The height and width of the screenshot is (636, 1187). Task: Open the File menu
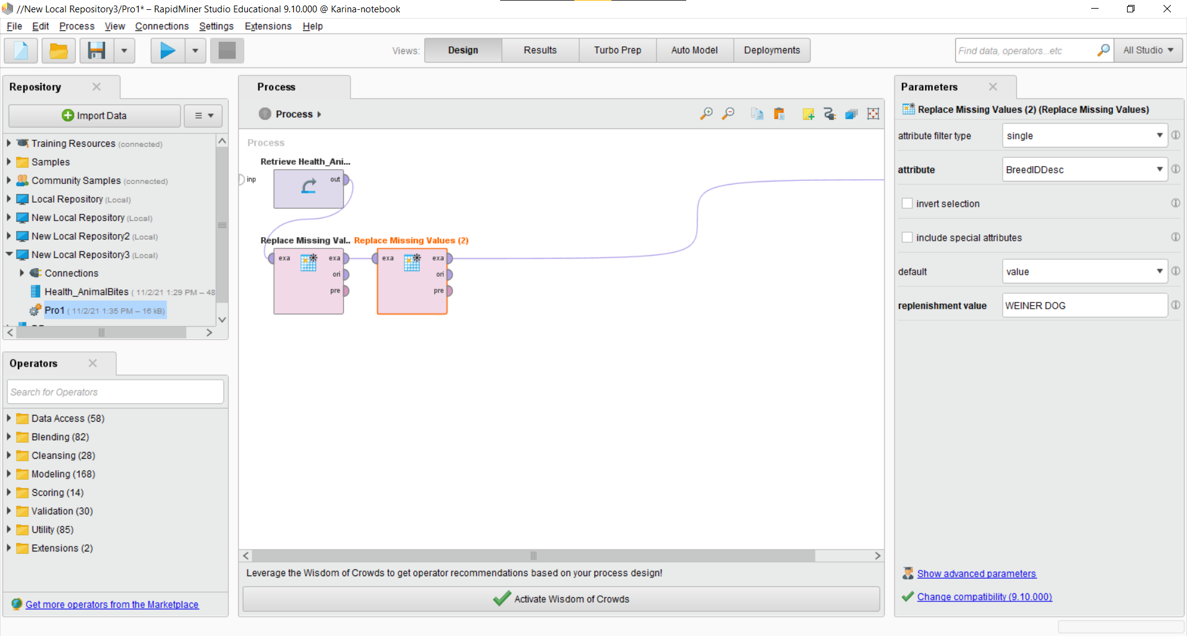[14, 26]
